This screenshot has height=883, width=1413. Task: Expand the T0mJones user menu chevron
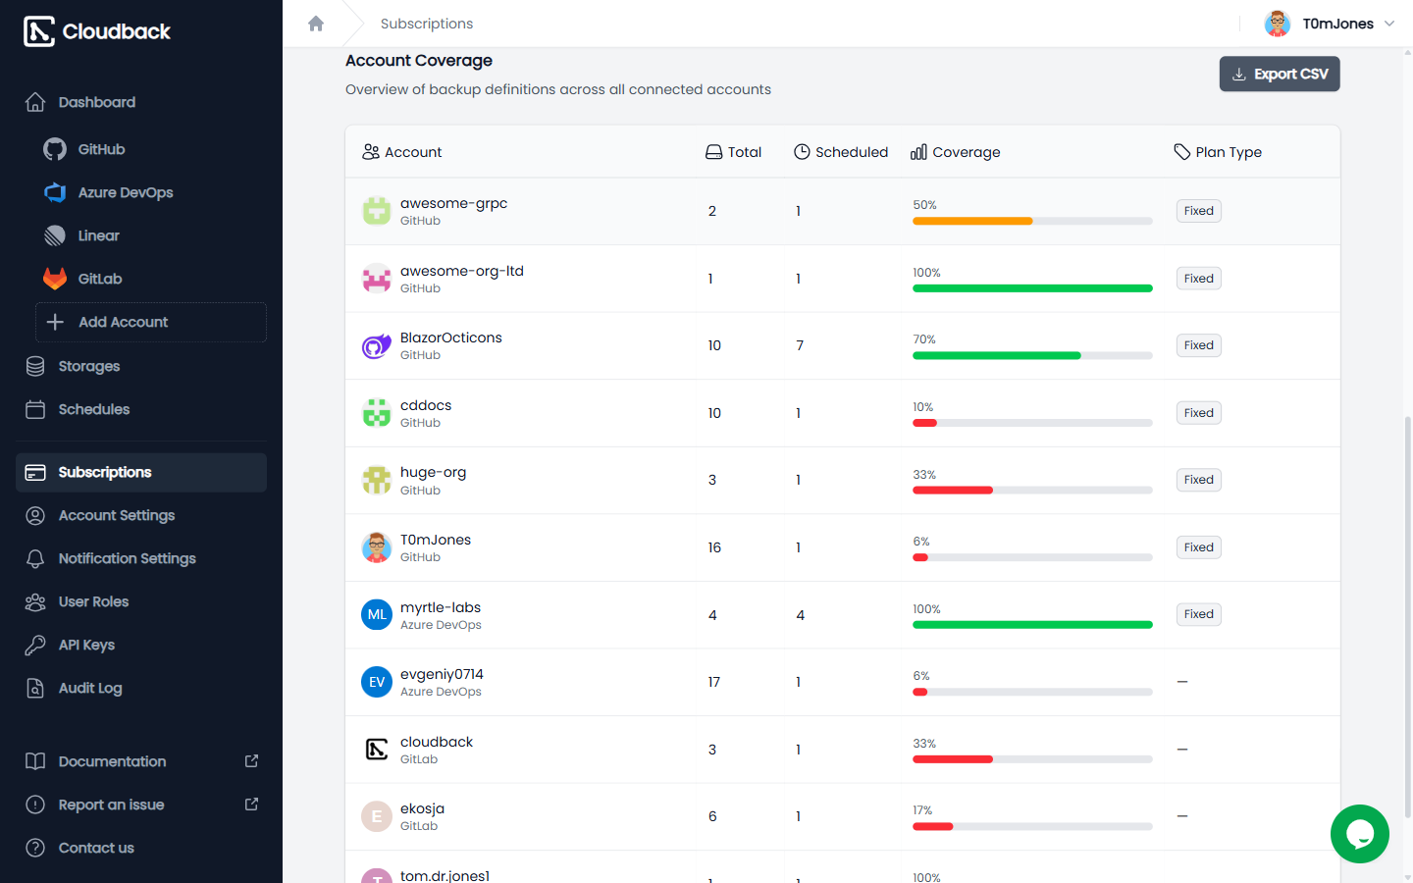click(1389, 24)
